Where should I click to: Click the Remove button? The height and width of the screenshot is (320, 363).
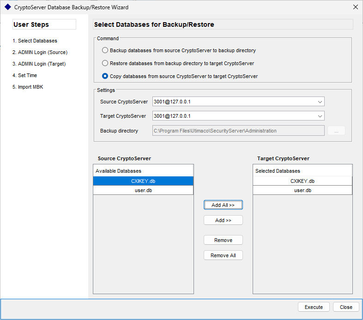click(223, 240)
